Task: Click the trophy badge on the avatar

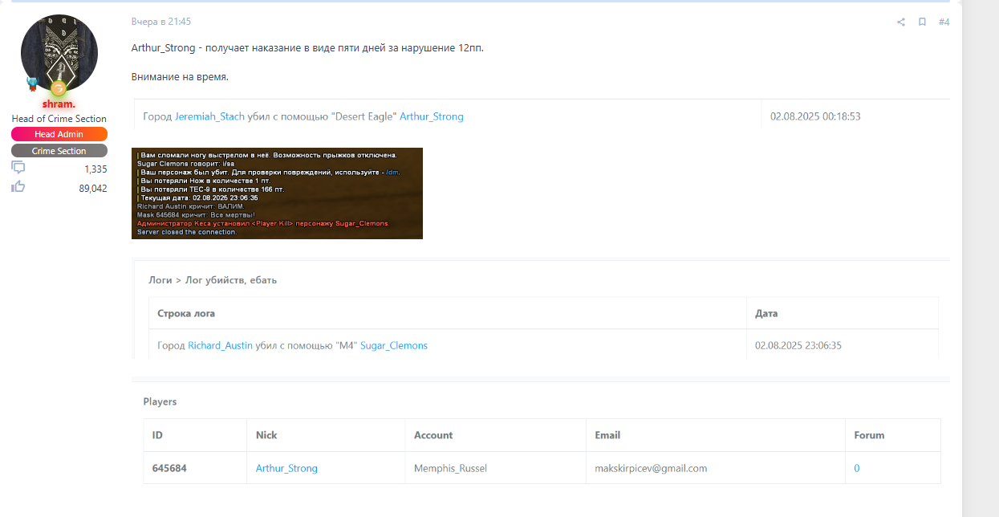Action: point(33,83)
